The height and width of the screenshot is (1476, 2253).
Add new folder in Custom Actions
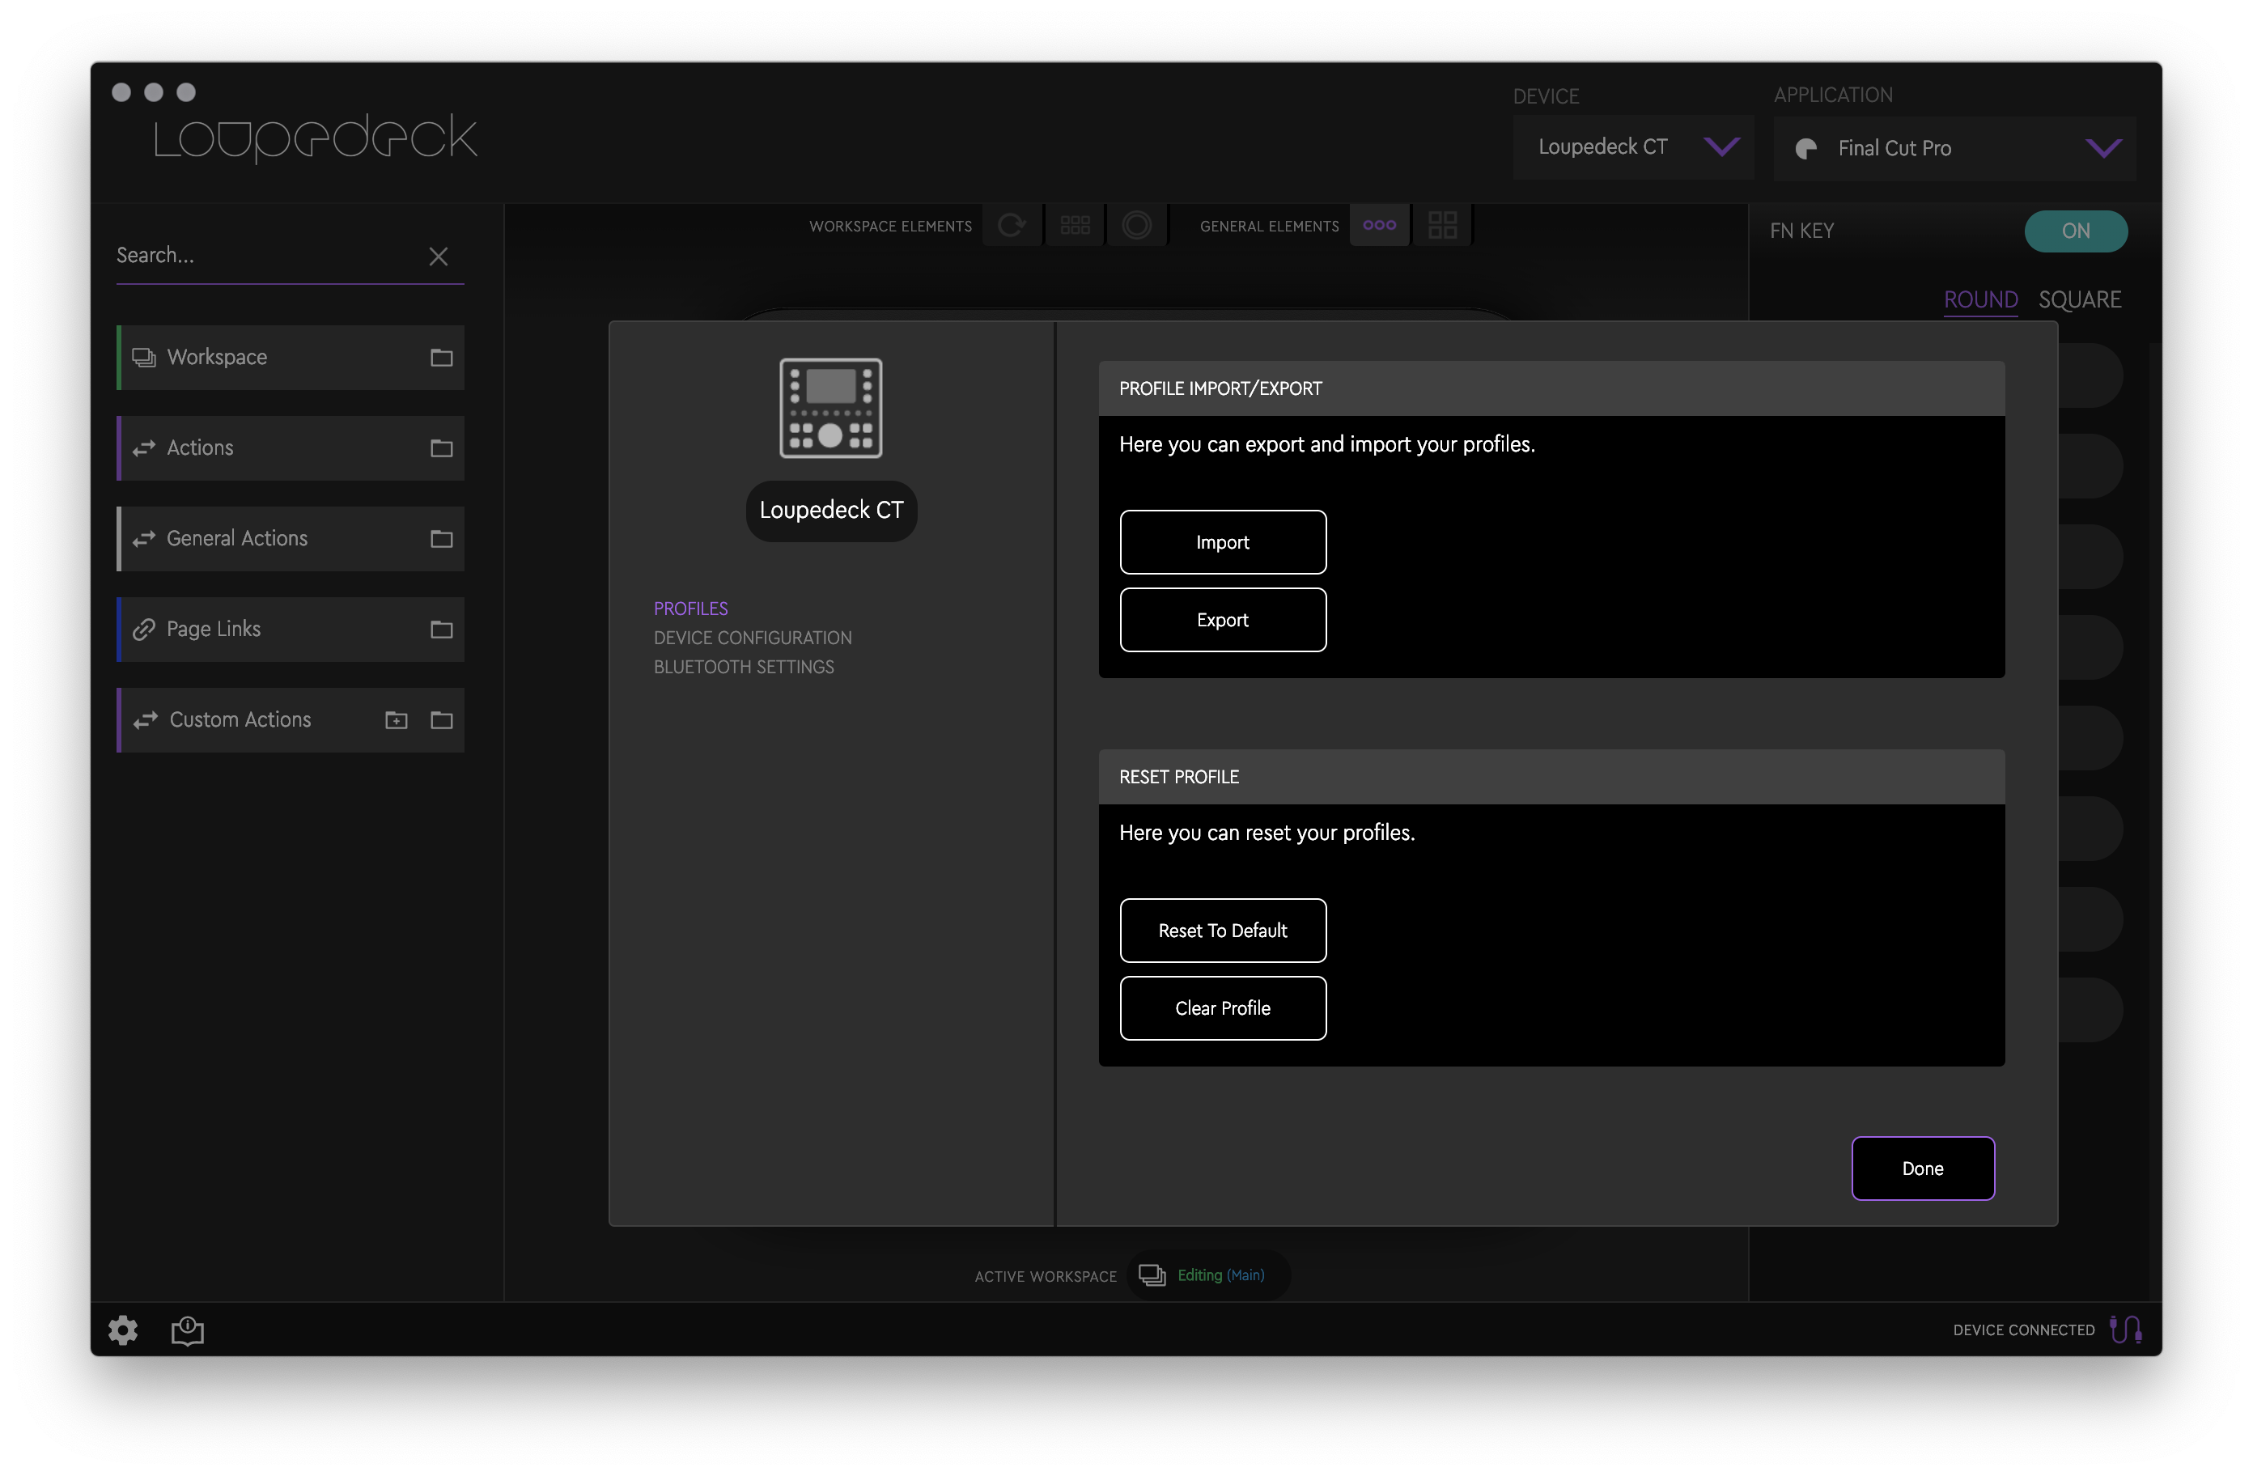(396, 720)
